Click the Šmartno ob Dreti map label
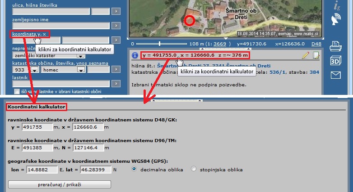Screen dimensions: 353x192 point(241,13)
